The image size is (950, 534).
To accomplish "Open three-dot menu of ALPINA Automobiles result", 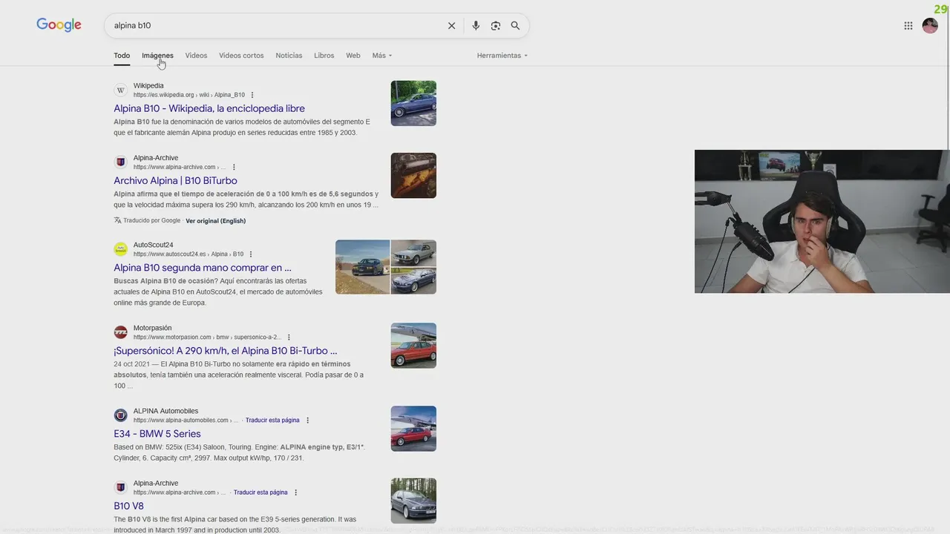I will coord(307,421).
